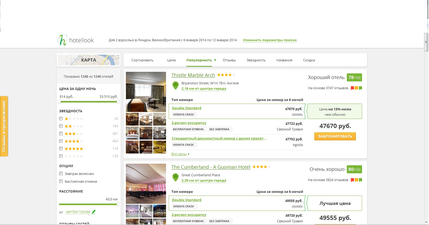The height and width of the screenshot is (225, 429).
Task: Sort hotels by Звездность
Action: (256, 60)
